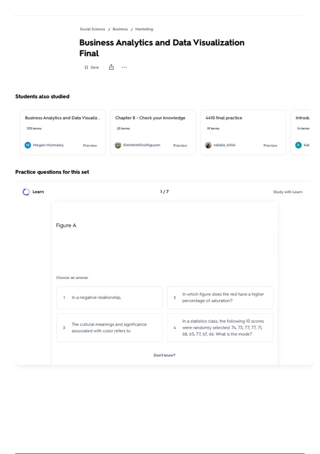Viewport: 320px width, 454px height.
Task: Preview Chapter 8 - Check your knowledge
Action: pos(180,145)
